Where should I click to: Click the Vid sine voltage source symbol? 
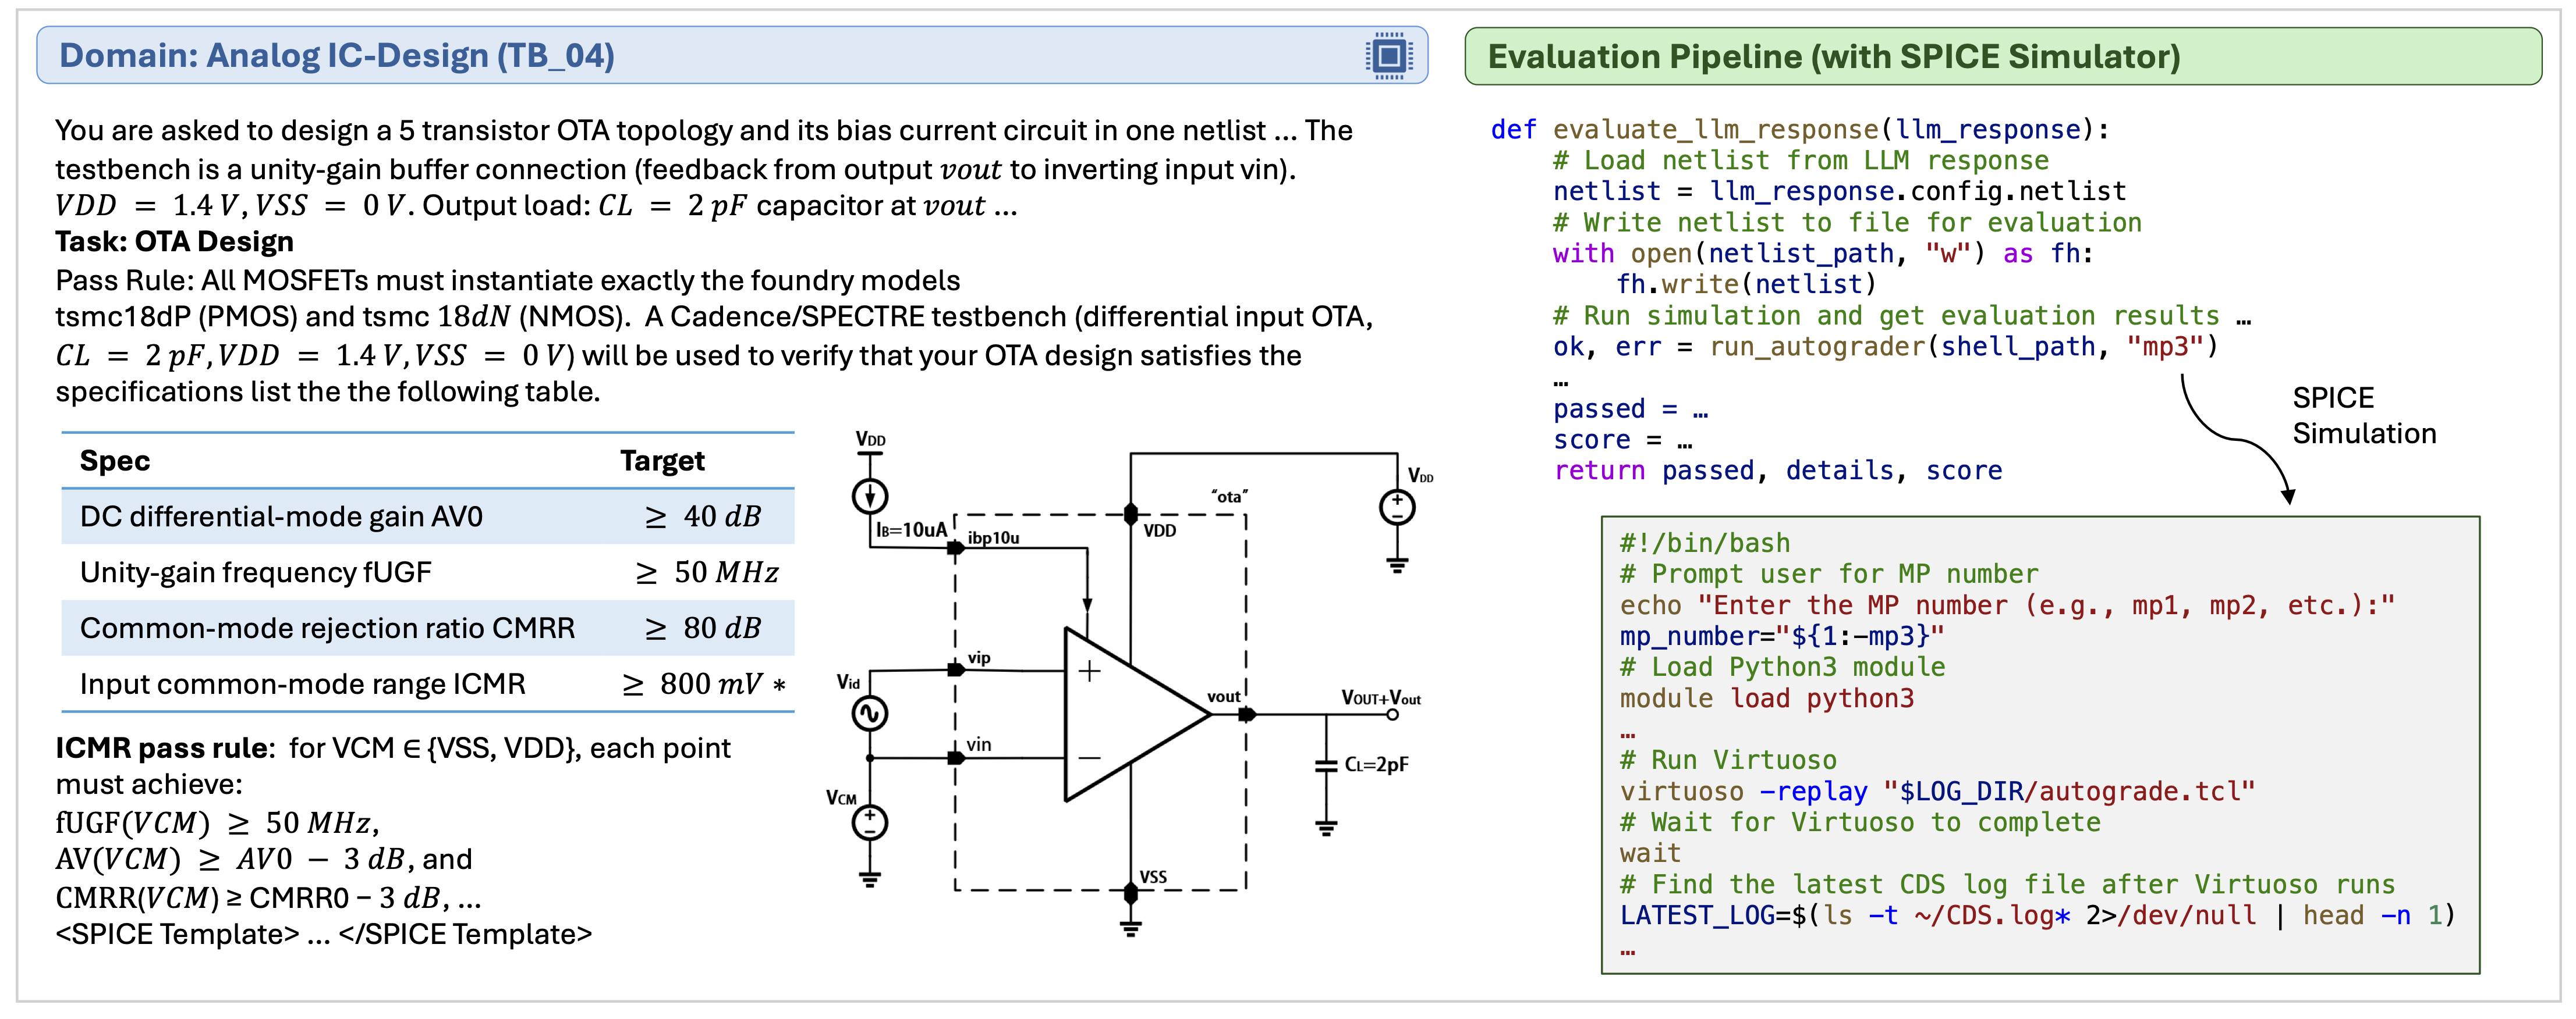click(x=870, y=713)
